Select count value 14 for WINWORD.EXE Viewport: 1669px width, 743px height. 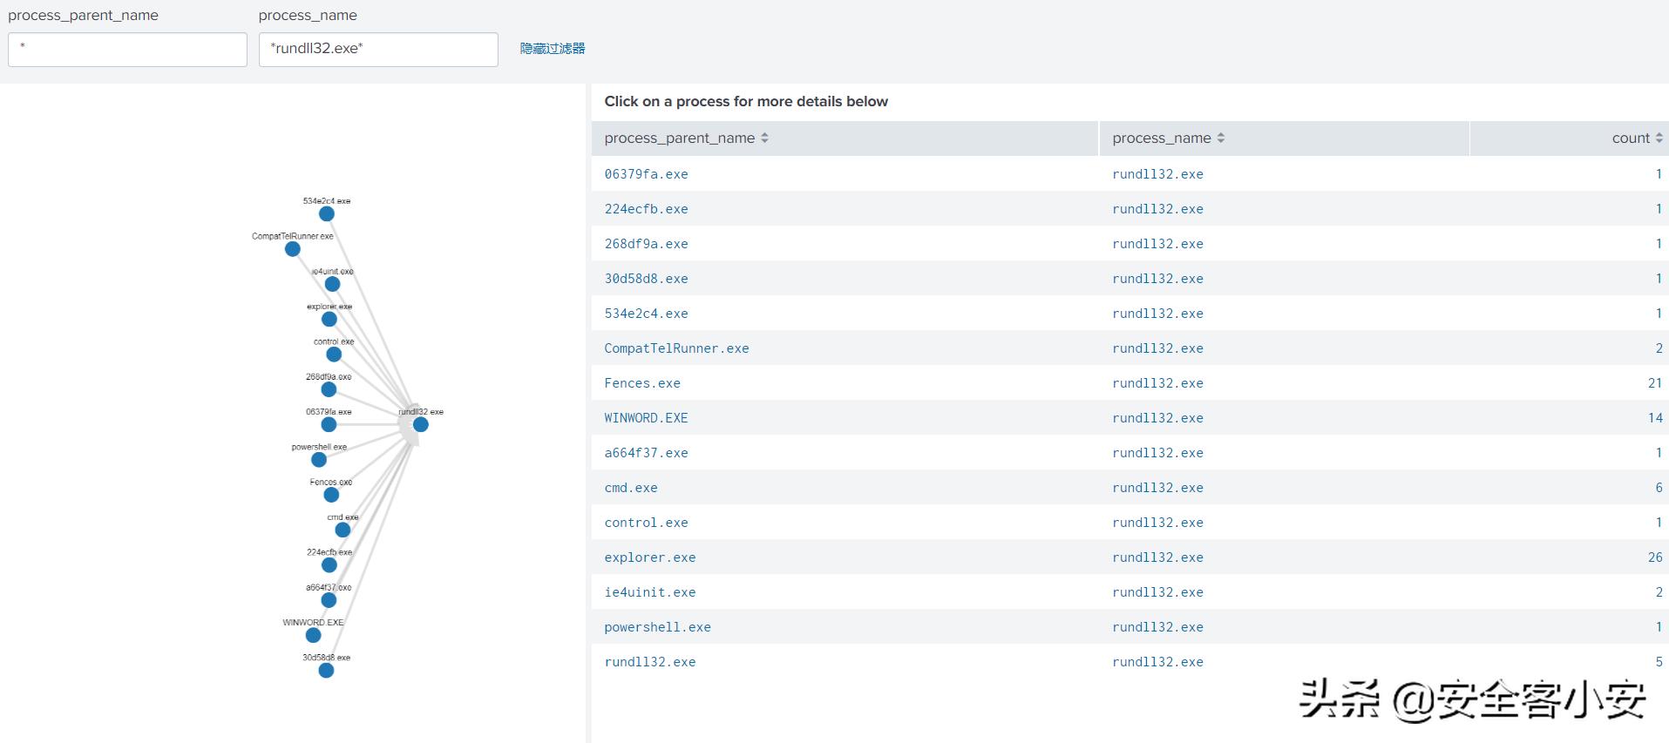point(1655,418)
